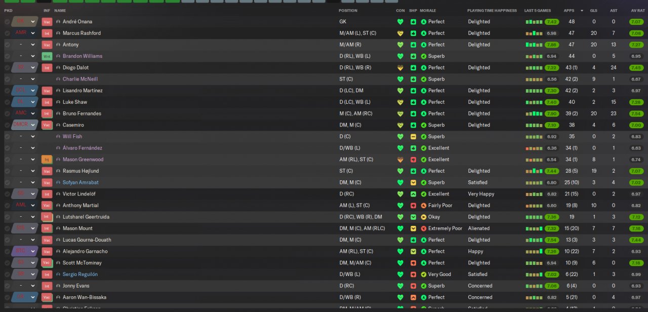Click Bruno Fernandes' morale arrow icon

pyautogui.click(x=424, y=113)
